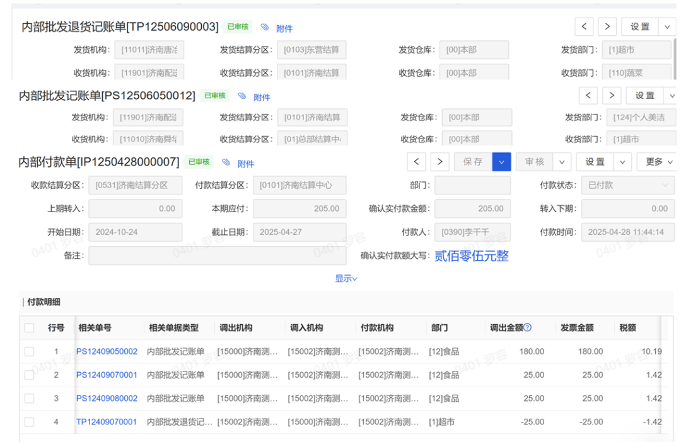The image size is (681, 447).
Task: Click inside the 备注 input field
Action: click(218, 256)
